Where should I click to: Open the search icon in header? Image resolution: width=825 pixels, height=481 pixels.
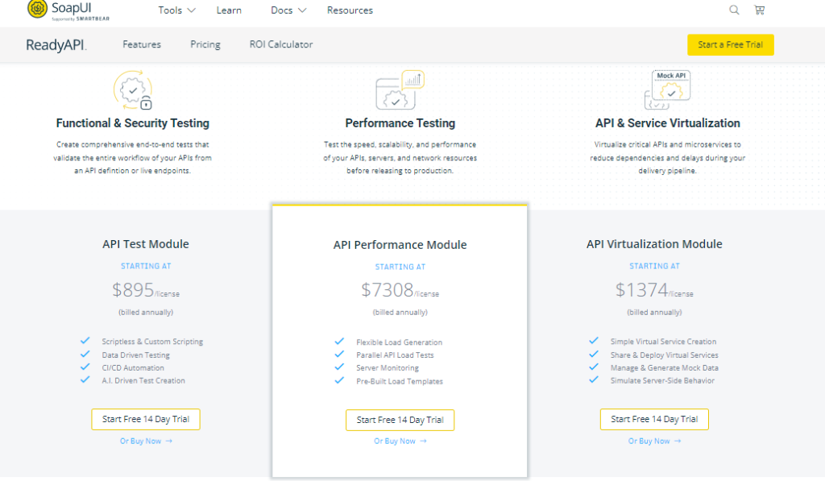734,10
